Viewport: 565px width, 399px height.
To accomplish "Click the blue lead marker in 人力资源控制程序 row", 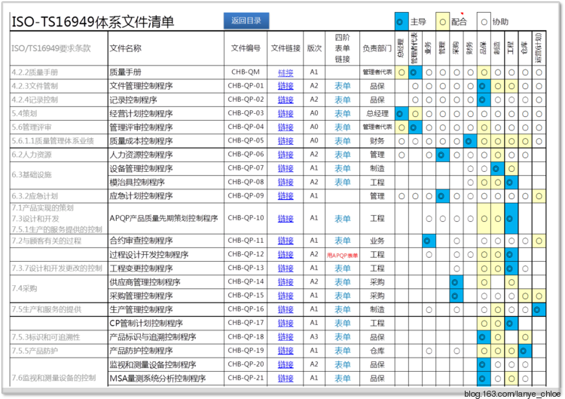I will (442, 155).
